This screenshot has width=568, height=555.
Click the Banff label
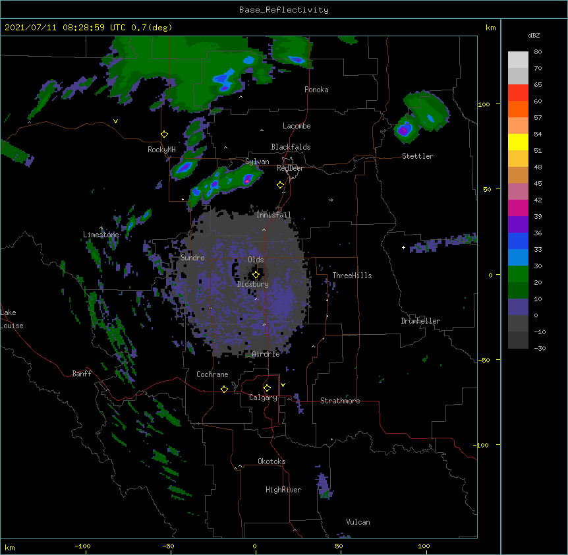click(x=82, y=374)
